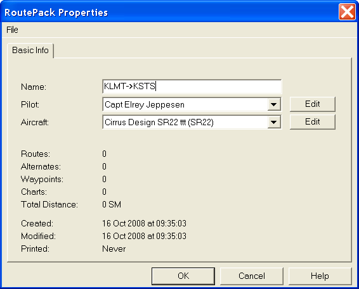Expand the Pilot dropdown arrow
The width and height of the screenshot is (359, 289).
click(x=274, y=104)
